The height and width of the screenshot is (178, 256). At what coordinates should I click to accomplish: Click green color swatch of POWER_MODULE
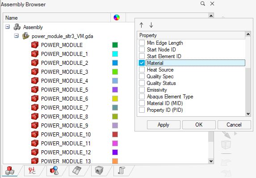(115, 45)
